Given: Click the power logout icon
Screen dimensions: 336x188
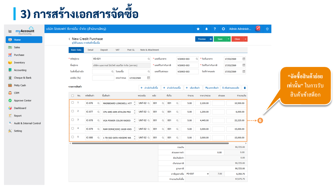Looking at the screenshot, I should pyautogui.click(x=267, y=29).
